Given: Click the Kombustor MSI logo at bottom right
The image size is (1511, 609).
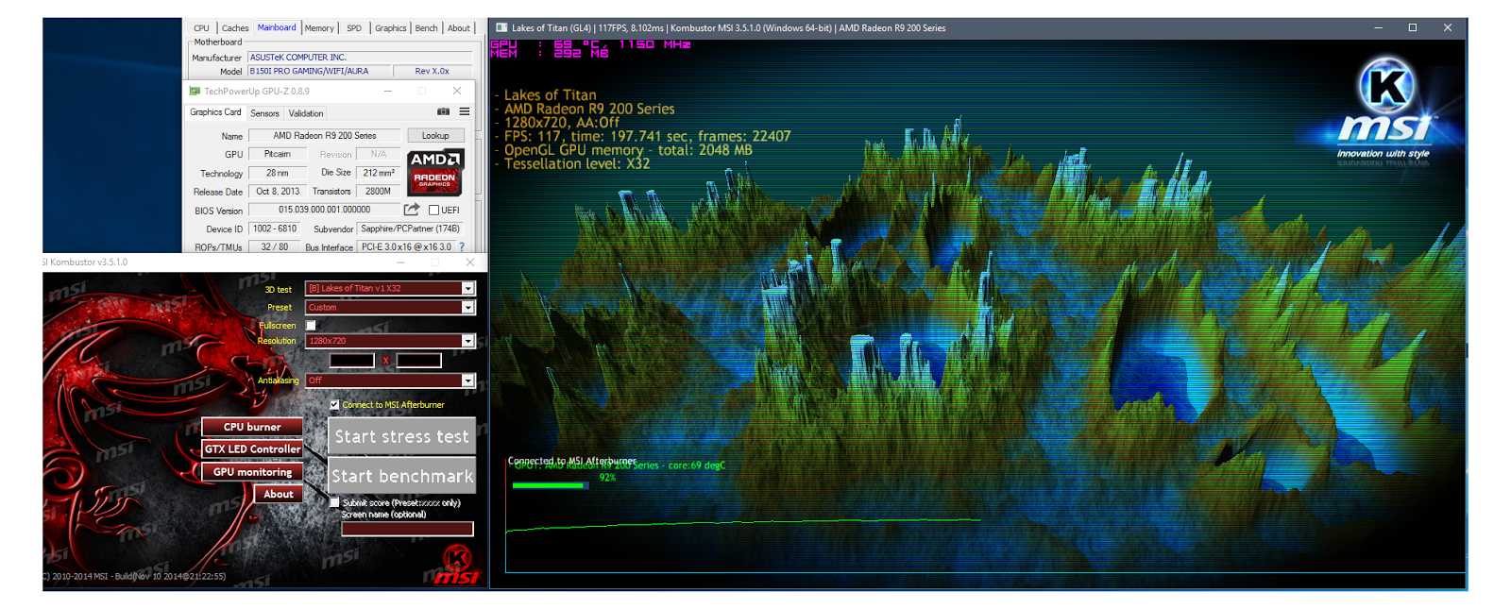Looking at the screenshot, I should 456,566.
